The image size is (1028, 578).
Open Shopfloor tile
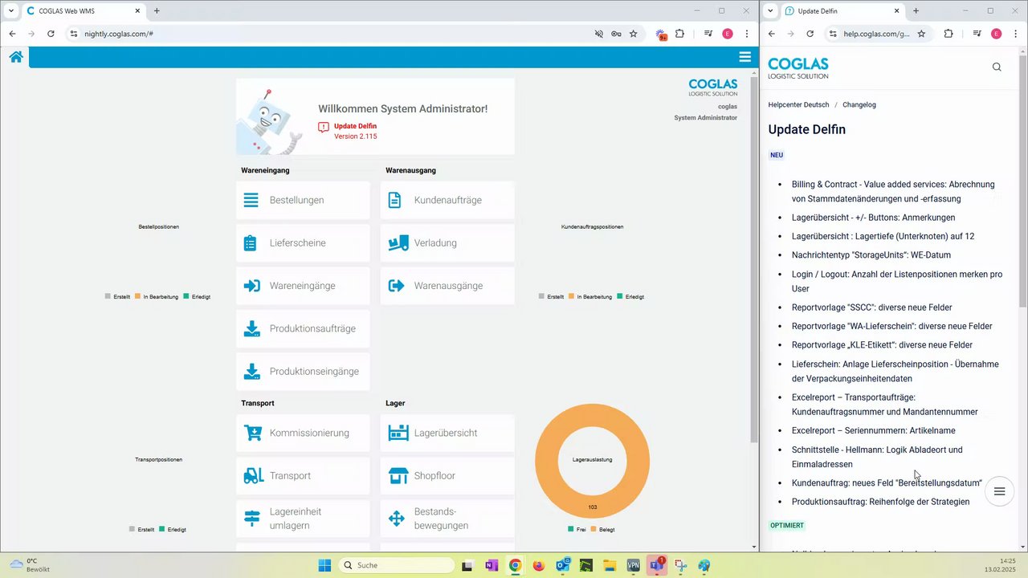coord(447,476)
